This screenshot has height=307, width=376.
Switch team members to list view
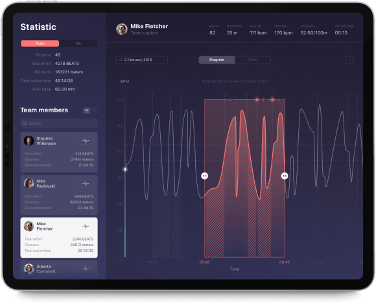click(87, 110)
